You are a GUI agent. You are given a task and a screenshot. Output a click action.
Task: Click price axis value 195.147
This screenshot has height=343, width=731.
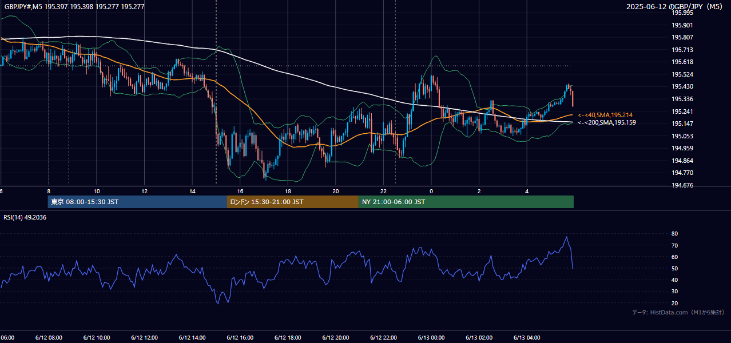click(682, 123)
